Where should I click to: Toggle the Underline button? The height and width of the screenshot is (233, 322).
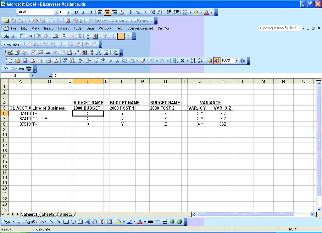91,12
